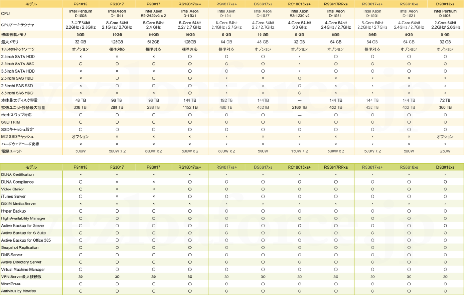Click the "2.5inch SATA HDD" row label

[18, 57]
